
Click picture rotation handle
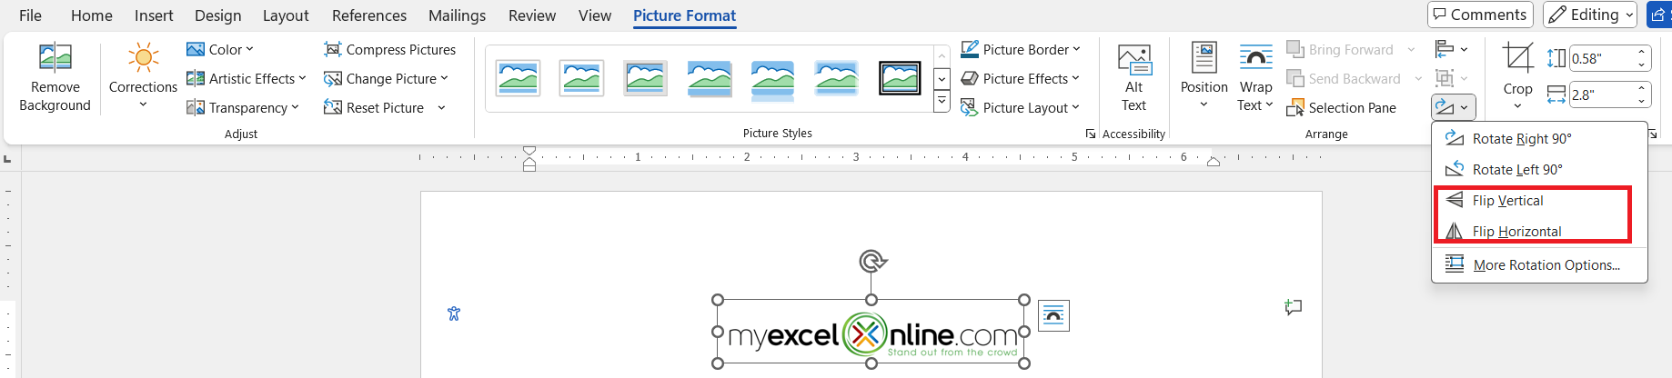pyautogui.click(x=871, y=262)
